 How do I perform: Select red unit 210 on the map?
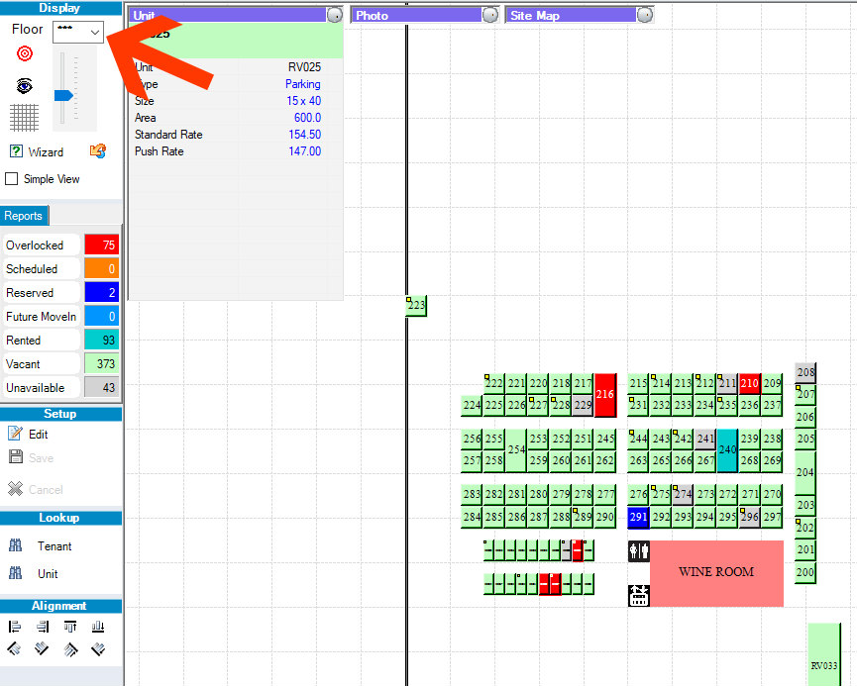pyautogui.click(x=749, y=383)
